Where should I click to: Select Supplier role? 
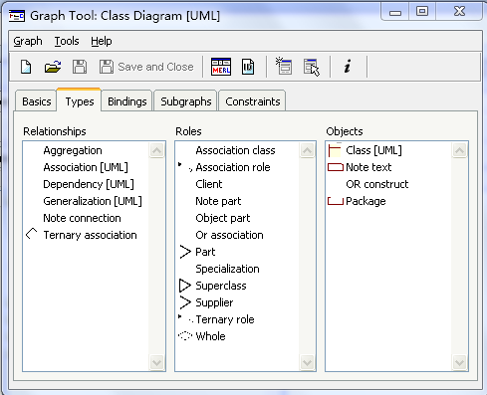pos(214,302)
